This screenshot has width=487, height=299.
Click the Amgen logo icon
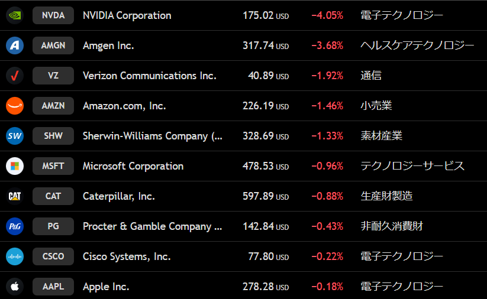(14, 45)
